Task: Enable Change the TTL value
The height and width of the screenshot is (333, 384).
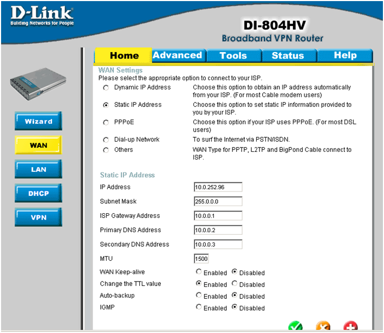Action: [x=199, y=284]
